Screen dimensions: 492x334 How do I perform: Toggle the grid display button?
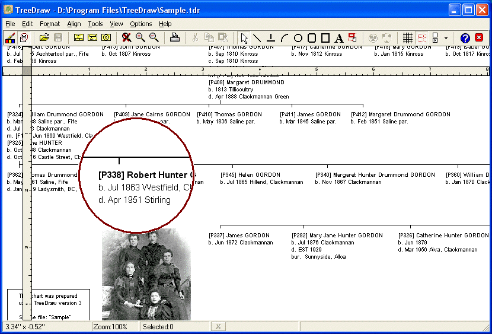pyautogui.click(x=408, y=38)
